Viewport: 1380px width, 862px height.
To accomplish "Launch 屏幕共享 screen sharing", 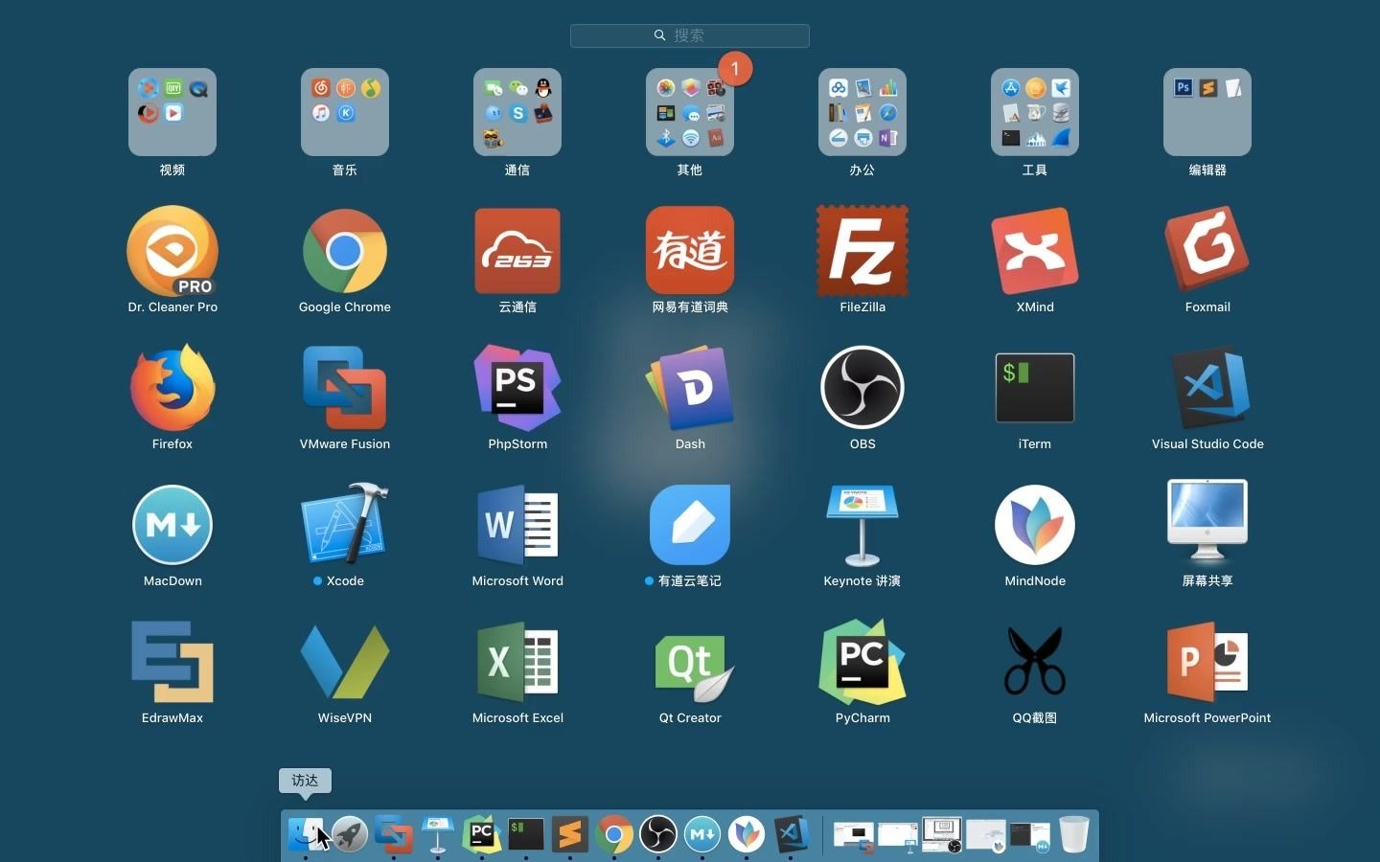I will [1207, 523].
